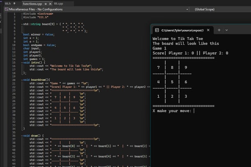Toggle the pin on the ttt.h tab
Screen dimensions: 251x167
(x=14, y=4)
